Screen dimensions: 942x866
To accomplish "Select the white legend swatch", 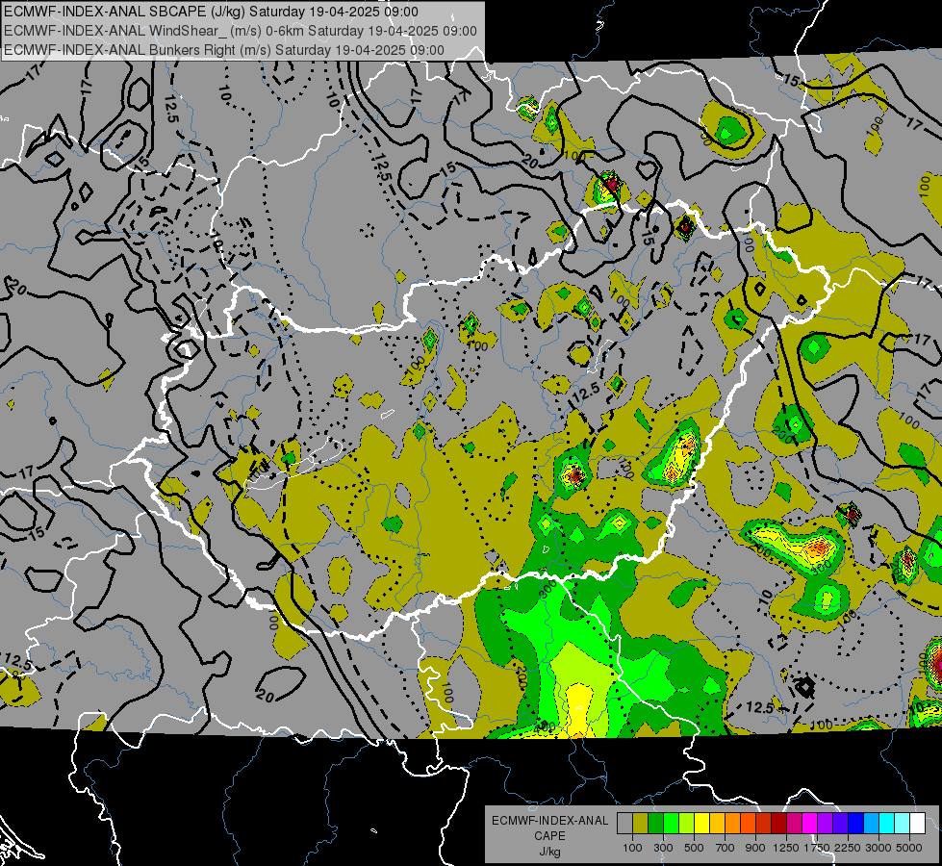I will pyautogui.click(x=917, y=823).
